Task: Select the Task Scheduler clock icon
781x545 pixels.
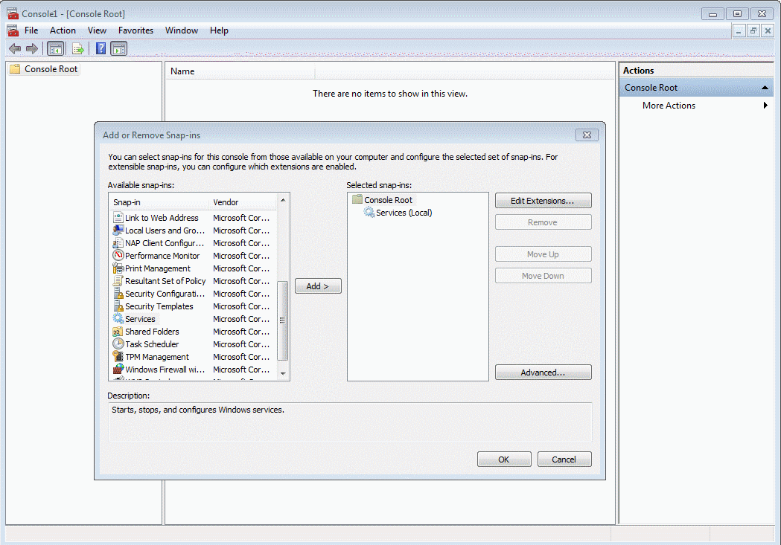Action: (118, 344)
